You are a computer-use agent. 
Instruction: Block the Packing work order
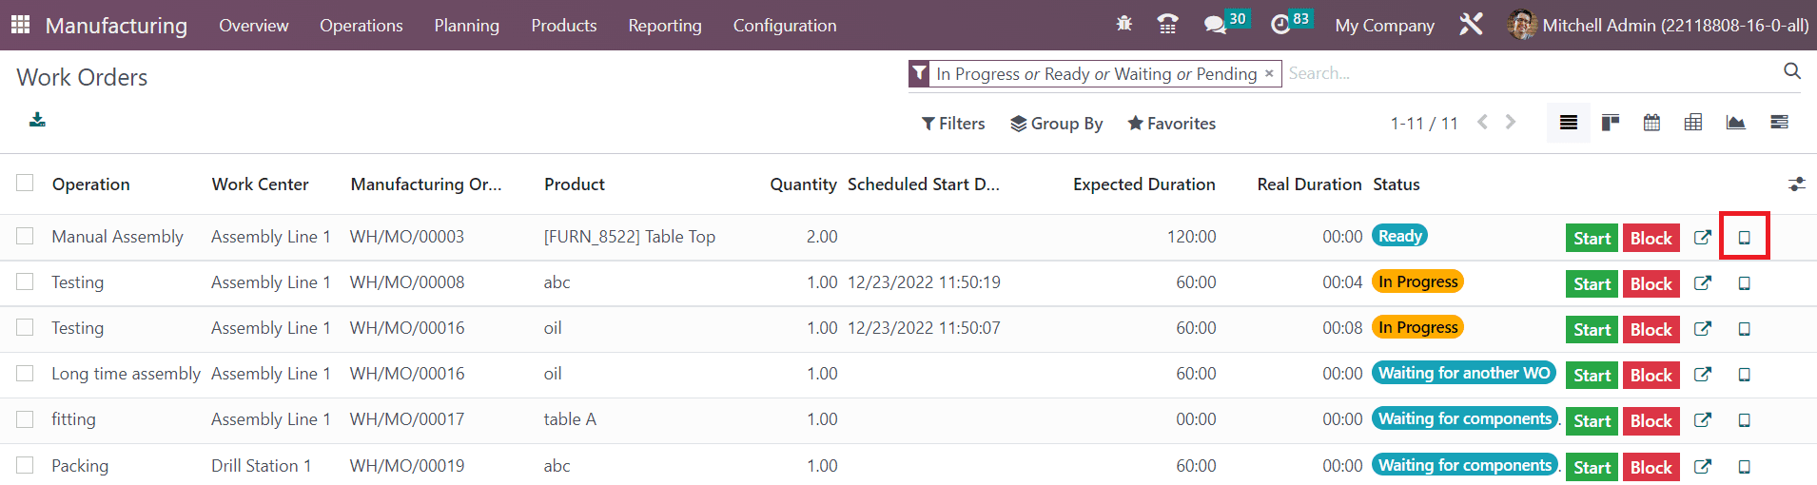(x=1651, y=467)
